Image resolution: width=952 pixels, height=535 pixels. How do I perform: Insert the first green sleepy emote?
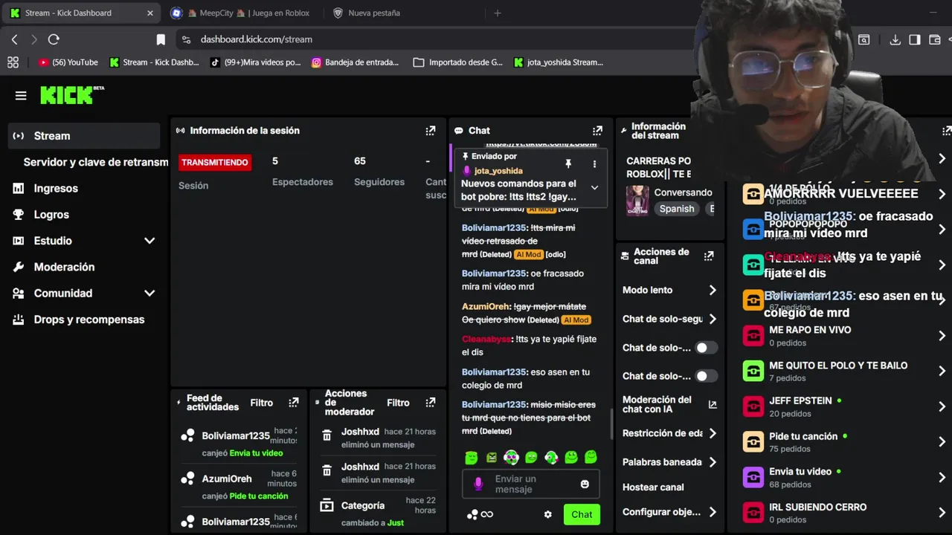(x=471, y=458)
